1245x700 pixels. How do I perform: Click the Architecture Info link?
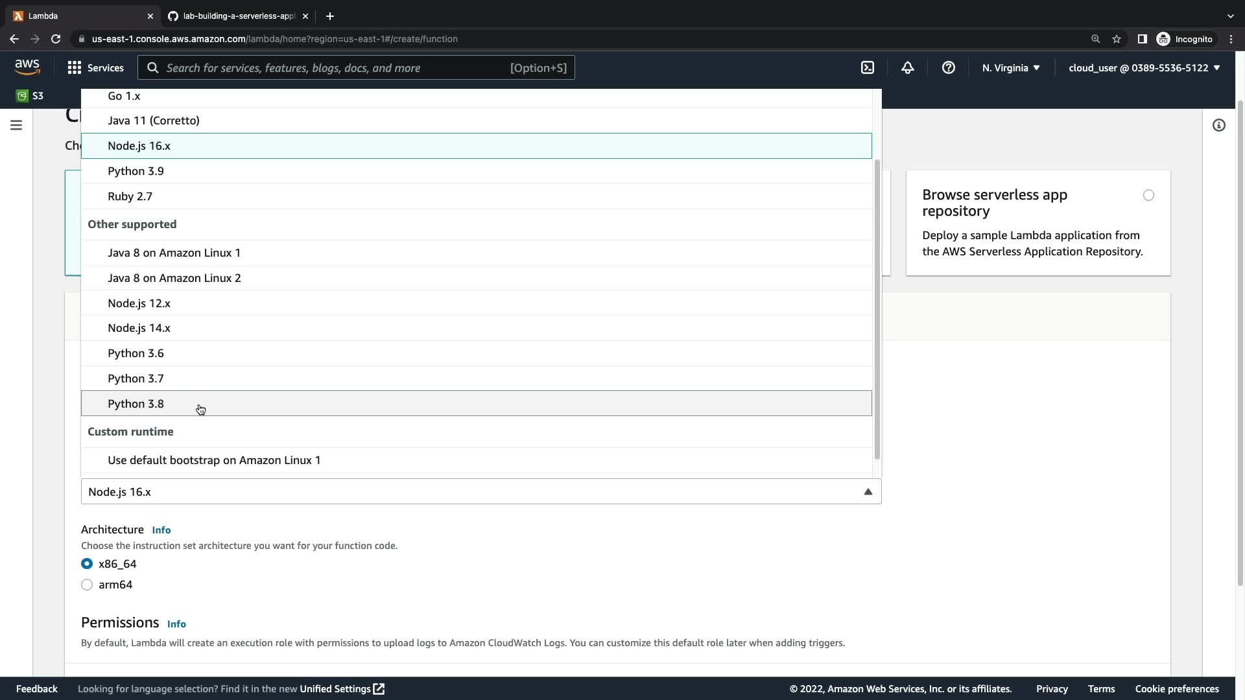(161, 530)
